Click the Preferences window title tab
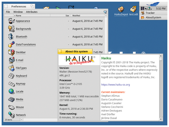This screenshot has height=127, width=169. click(x=19, y=6)
